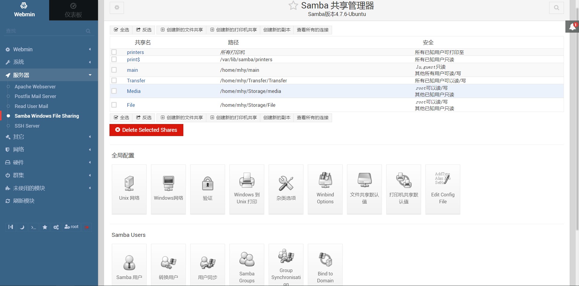Click 刷新模块 refresh modules
This screenshot has height=286, width=579.
[24, 201]
